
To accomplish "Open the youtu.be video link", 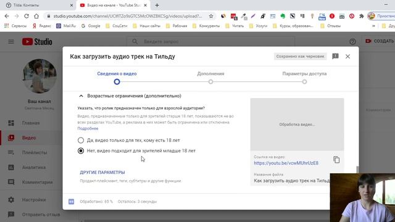I will coord(286,163).
